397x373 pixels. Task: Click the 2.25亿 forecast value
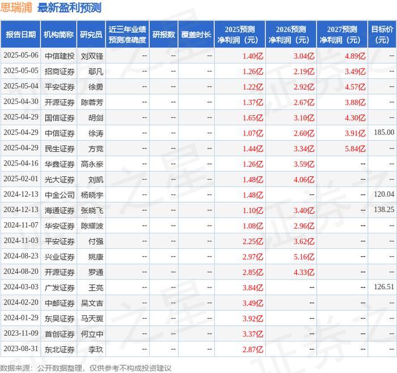pos(253,241)
